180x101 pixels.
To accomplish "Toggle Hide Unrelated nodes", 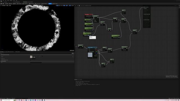I will click(x=44, y=4).
